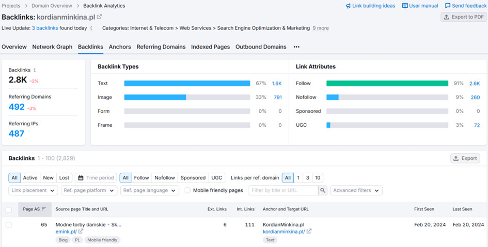Expand the Ref. page language dropdown
488x247 pixels.
(x=149, y=190)
